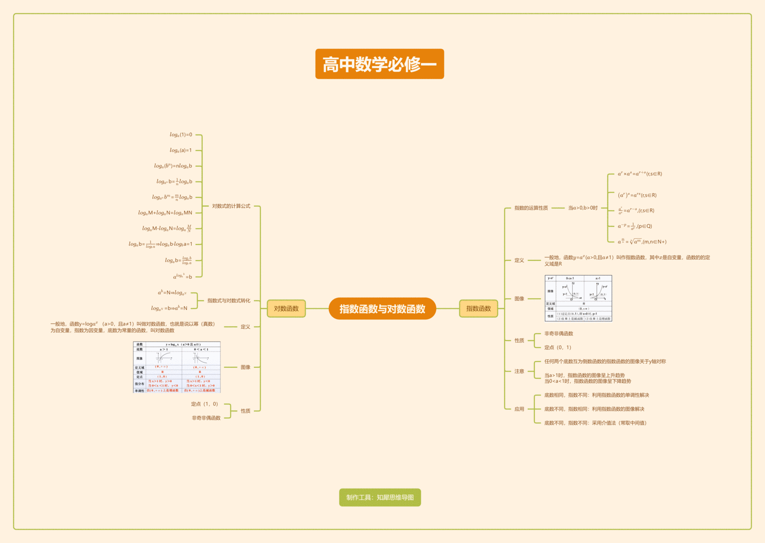Select formula log_a M+log_a N=log_a MN
The width and height of the screenshot is (765, 543).
[x=165, y=213]
